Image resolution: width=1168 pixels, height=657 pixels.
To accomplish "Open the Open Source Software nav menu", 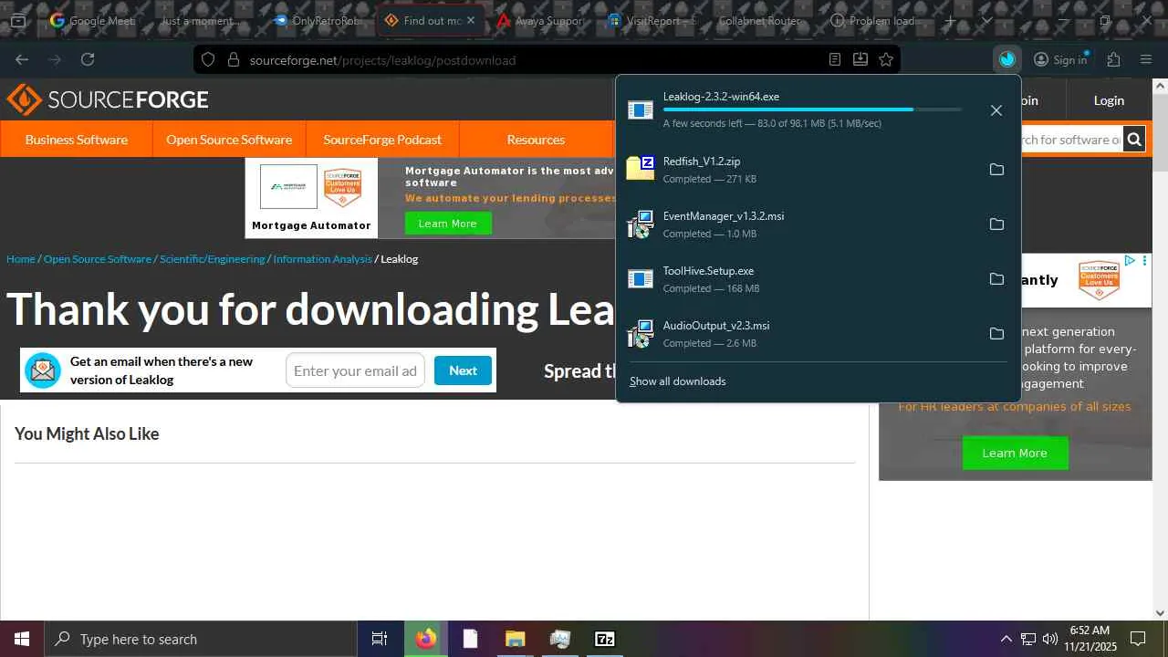I will coord(229,140).
